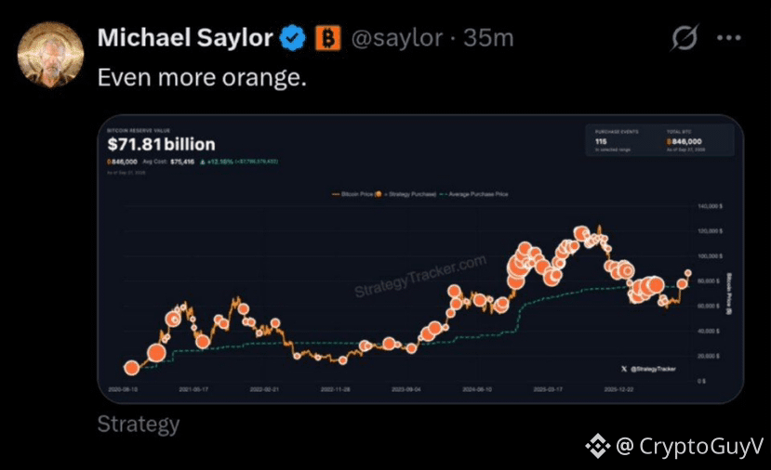The width and height of the screenshot is (771, 470).
Task: Open Michael Saylor's profile picture
Action: (50, 55)
